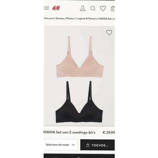
Task: Toggle favorite heart on product image
Action: (109, 33)
